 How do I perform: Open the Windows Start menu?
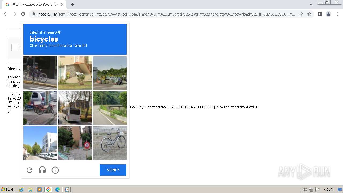click(x=8, y=190)
